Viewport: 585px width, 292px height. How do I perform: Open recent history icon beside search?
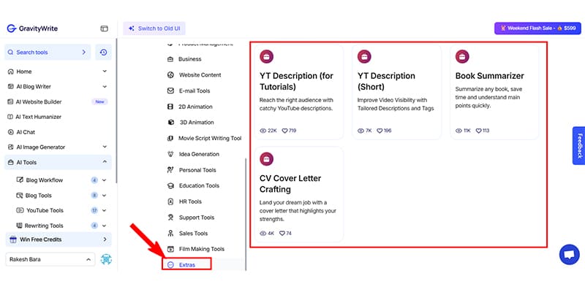coord(103,53)
